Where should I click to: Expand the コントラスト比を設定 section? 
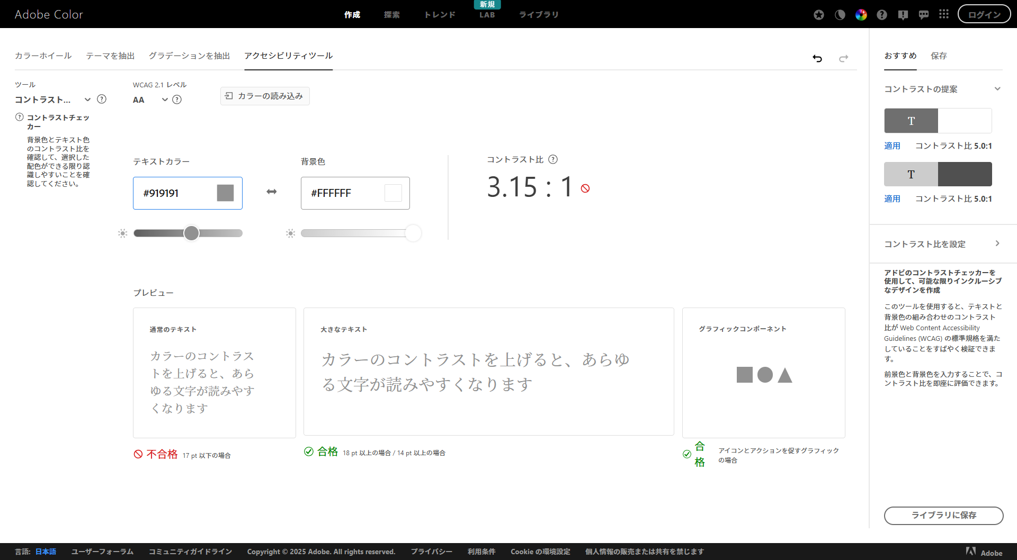[997, 243]
